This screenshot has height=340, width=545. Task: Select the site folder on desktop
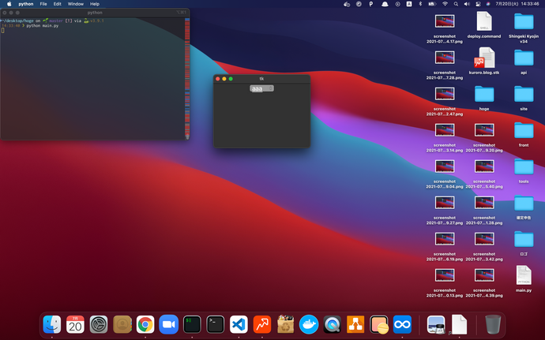tap(524, 94)
